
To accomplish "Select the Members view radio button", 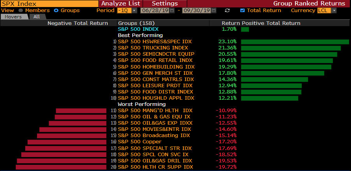I will (x=21, y=11).
